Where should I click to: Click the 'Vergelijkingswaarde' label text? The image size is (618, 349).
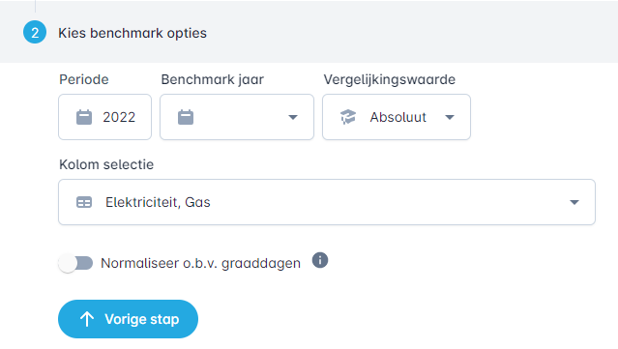point(390,79)
